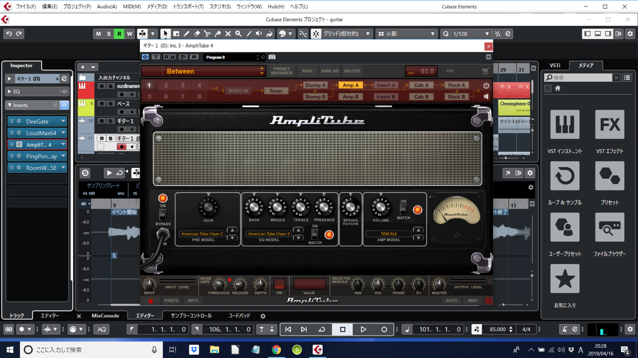This screenshot has width=638, height=358.
Task: Open the AMP MODEL 50W 6L6 dropdown
Action: click(389, 233)
